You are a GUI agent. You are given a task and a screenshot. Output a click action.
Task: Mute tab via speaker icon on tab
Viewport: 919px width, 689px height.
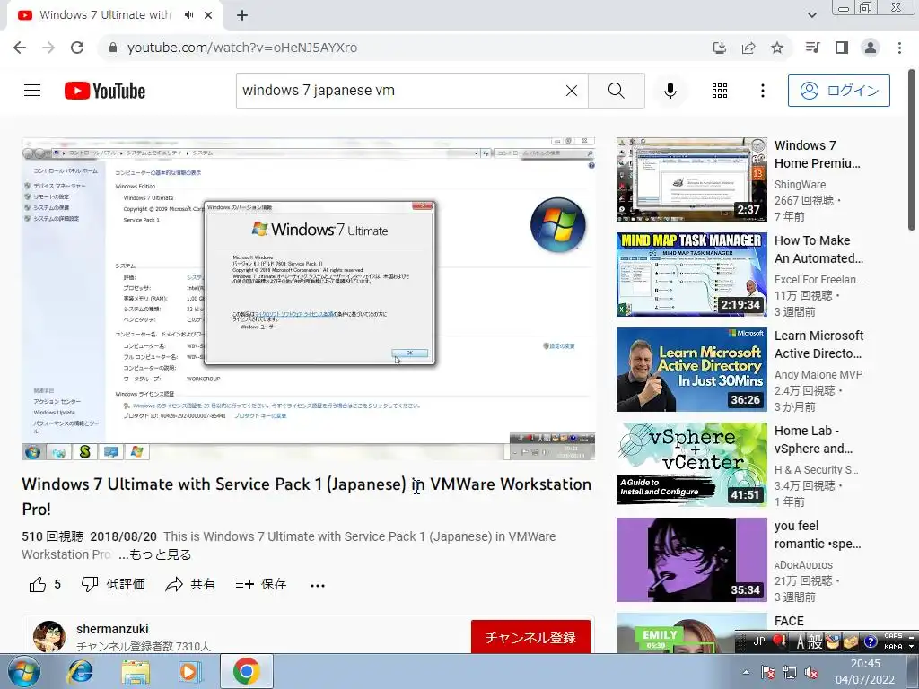[188, 15]
